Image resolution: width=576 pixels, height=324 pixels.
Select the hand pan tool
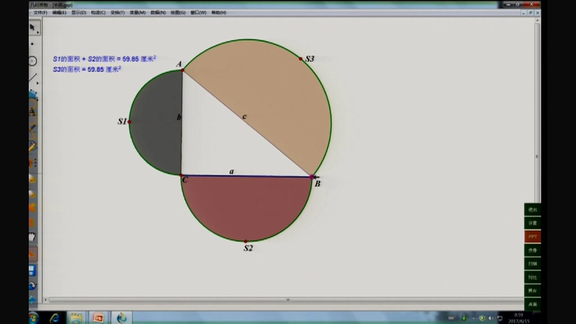tap(33, 237)
